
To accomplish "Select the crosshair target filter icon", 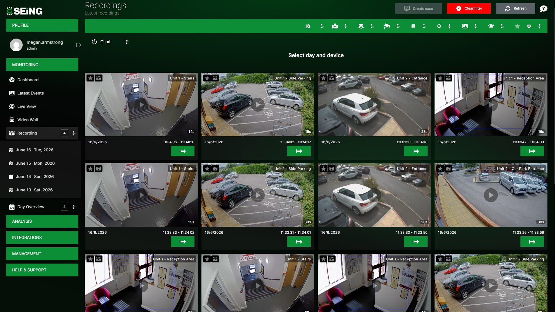I will [439, 26].
